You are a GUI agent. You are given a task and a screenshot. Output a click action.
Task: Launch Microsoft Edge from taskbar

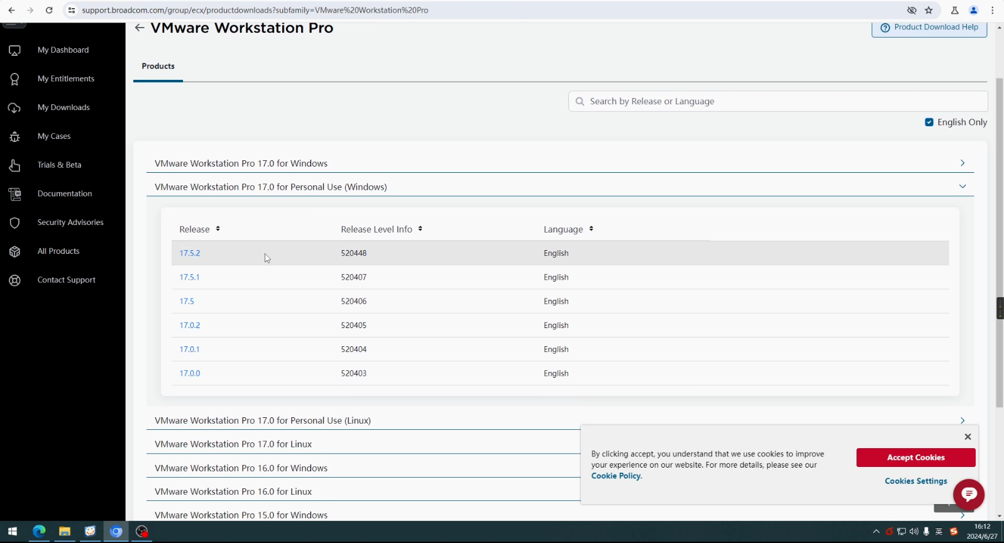(39, 532)
